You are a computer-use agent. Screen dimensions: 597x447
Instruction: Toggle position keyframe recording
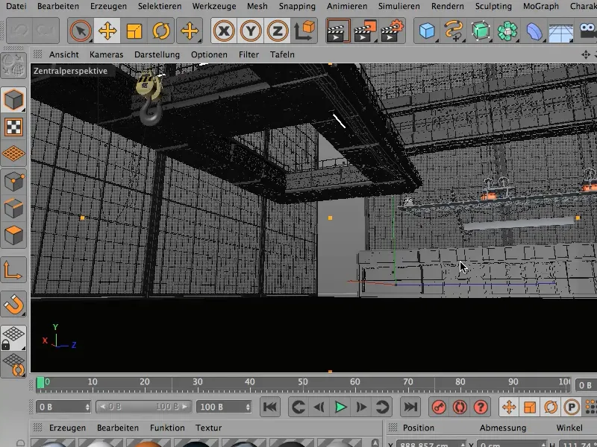509,407
